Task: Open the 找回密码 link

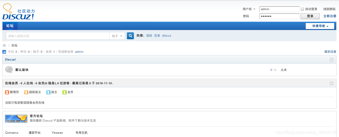Action: (329, 9)
